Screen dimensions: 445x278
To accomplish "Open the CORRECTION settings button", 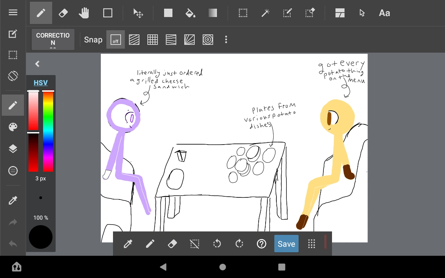I will [53, 39].
